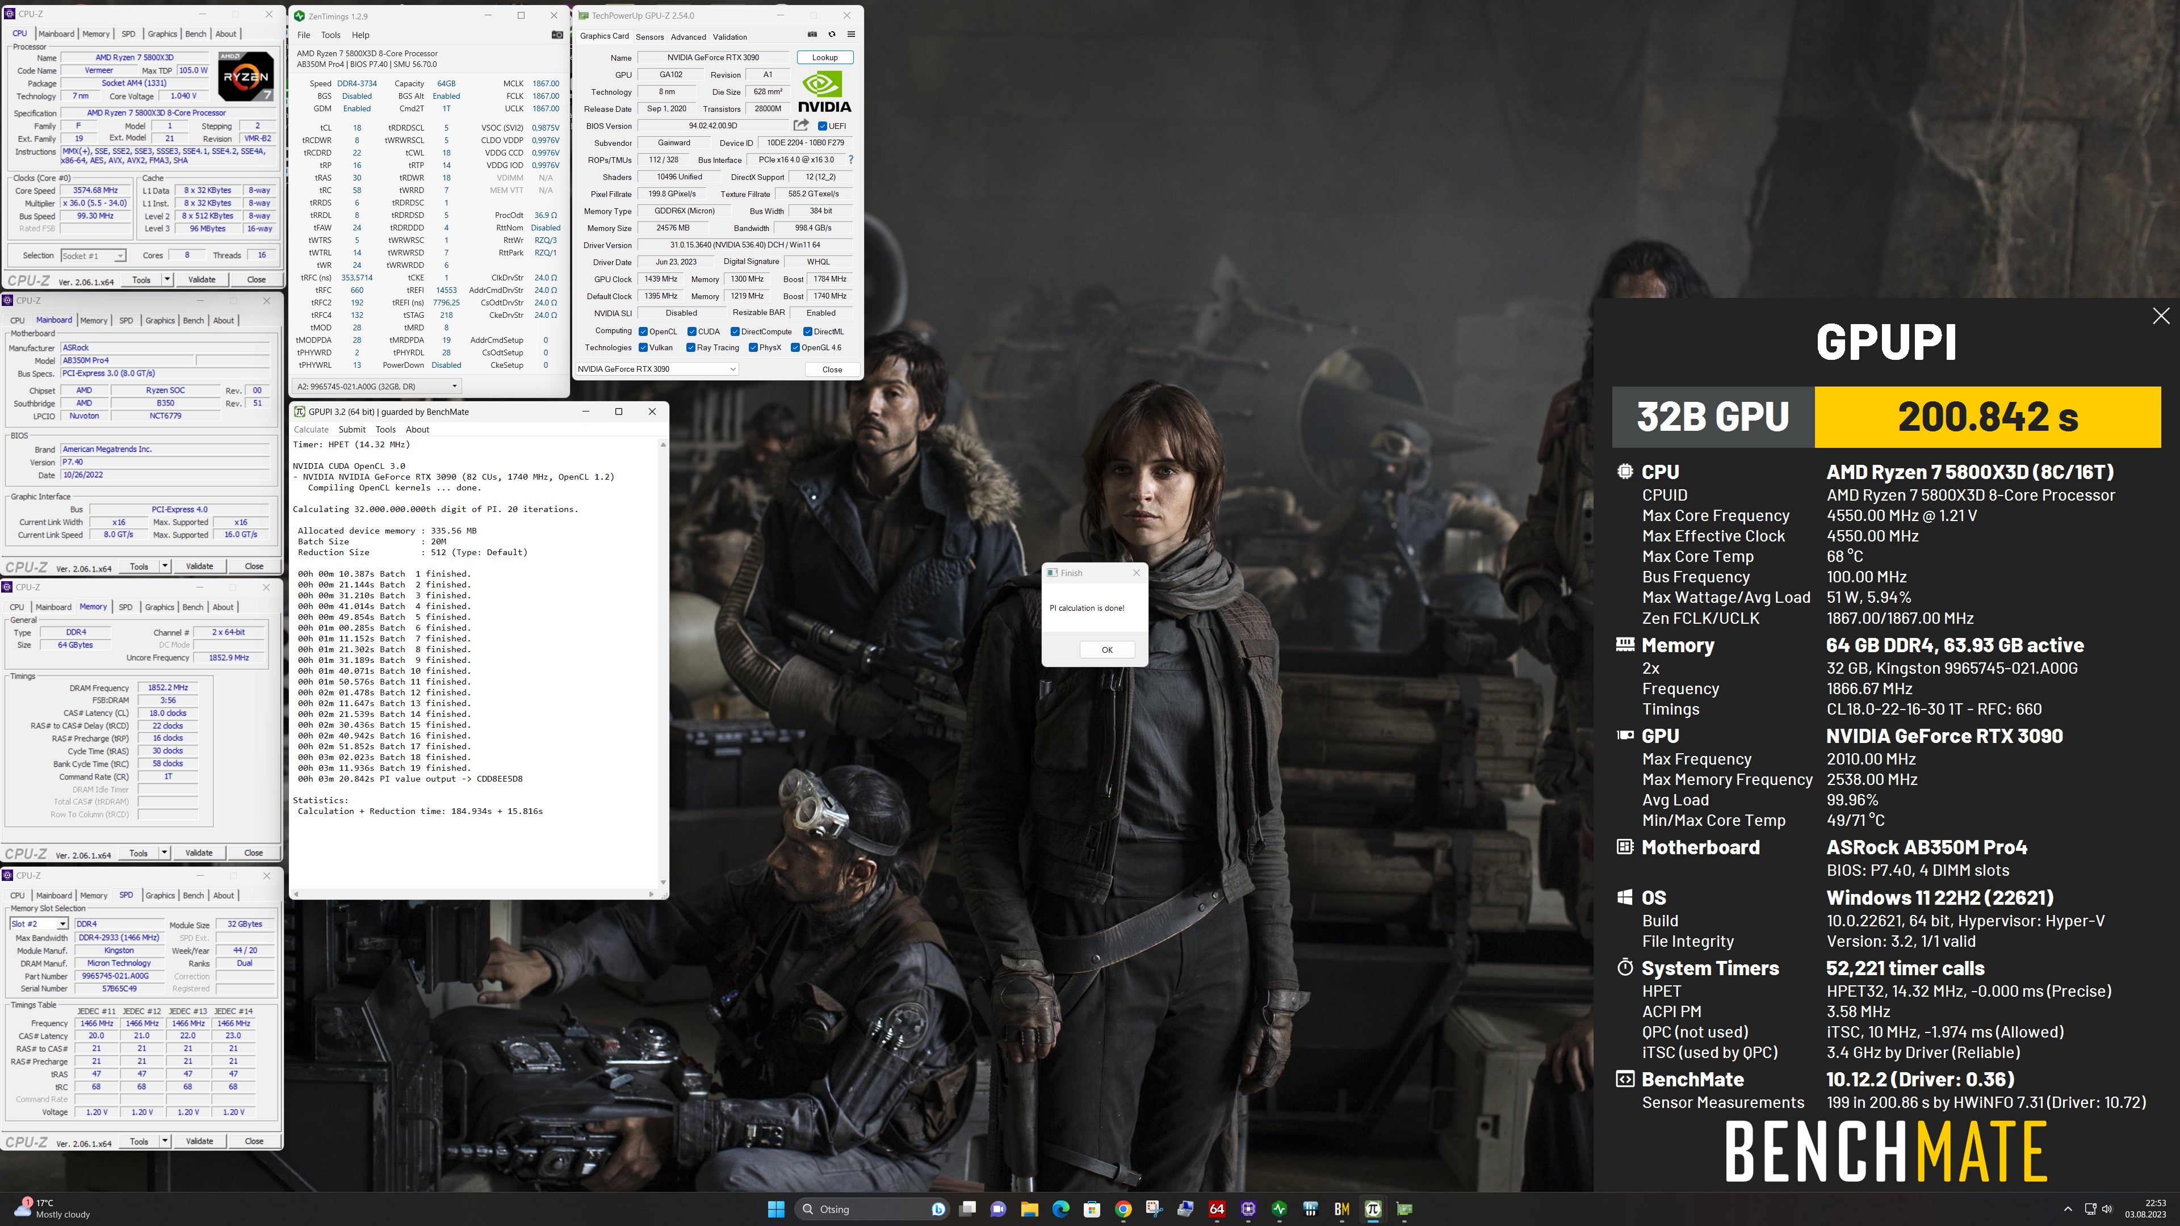Open Task View from the taskbar

pos(967,1208)
